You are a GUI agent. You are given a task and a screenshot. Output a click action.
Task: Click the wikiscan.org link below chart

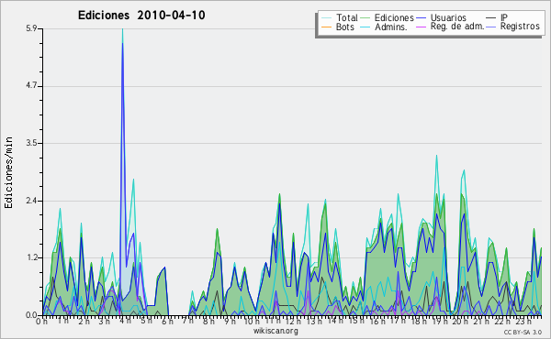coord(275,331)
